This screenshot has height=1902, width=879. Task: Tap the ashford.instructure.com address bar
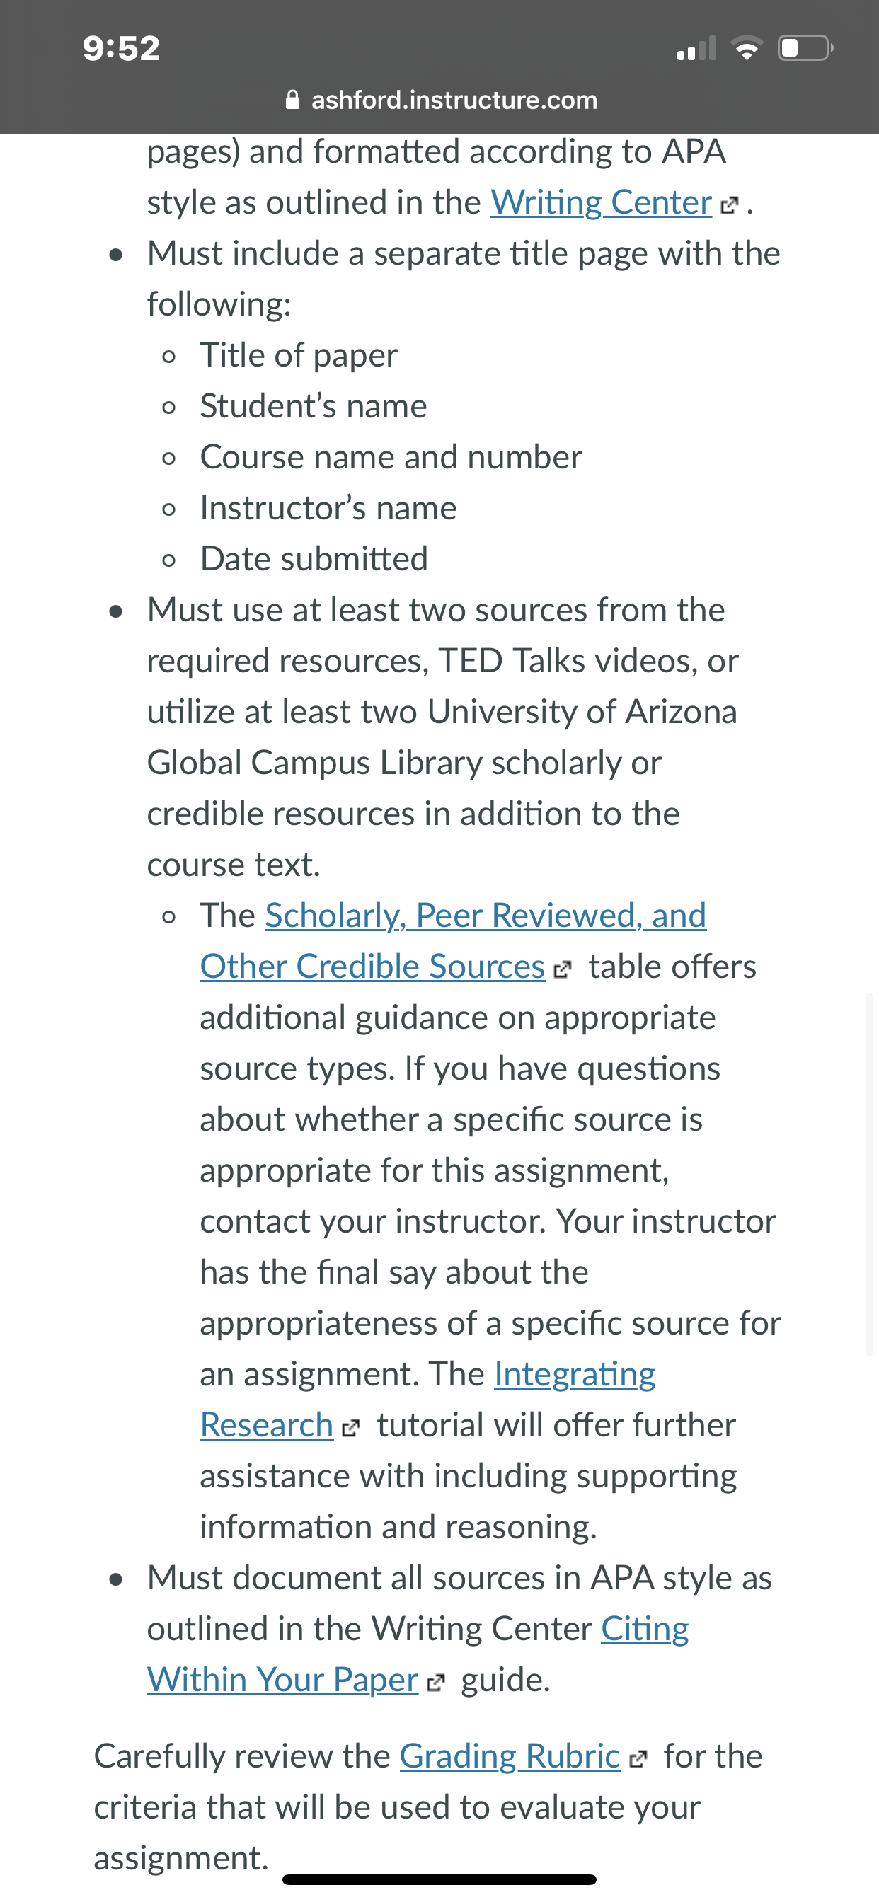click(441, 100)
